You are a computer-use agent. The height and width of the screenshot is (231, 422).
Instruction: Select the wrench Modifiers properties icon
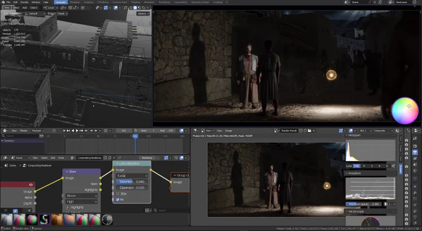415,193
